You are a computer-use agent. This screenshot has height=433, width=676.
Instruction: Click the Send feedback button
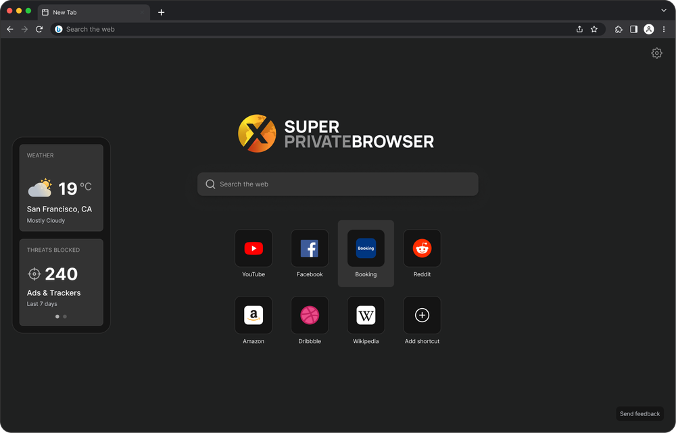coord(639,413)
